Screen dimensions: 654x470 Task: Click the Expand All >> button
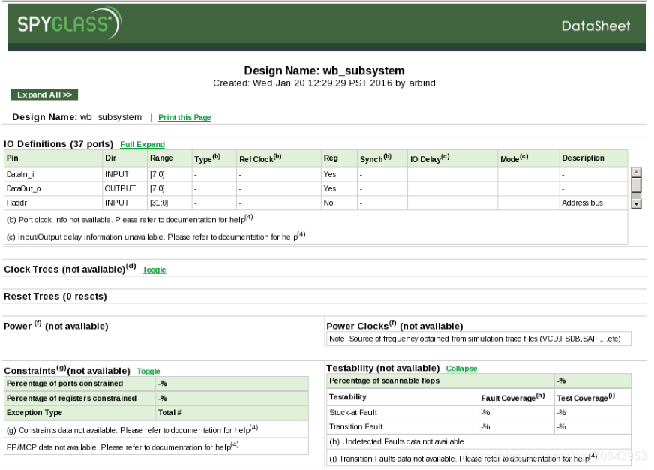coord(44,95)
